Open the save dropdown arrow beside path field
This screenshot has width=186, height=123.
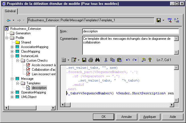pyautogui.click(x=163, y=20)
